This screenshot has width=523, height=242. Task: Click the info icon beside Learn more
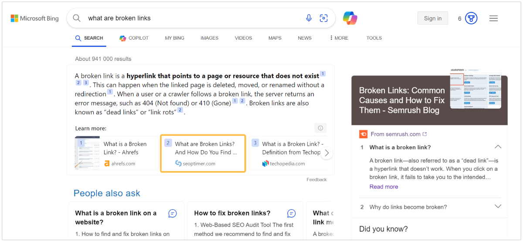click(x=320, y=128)
